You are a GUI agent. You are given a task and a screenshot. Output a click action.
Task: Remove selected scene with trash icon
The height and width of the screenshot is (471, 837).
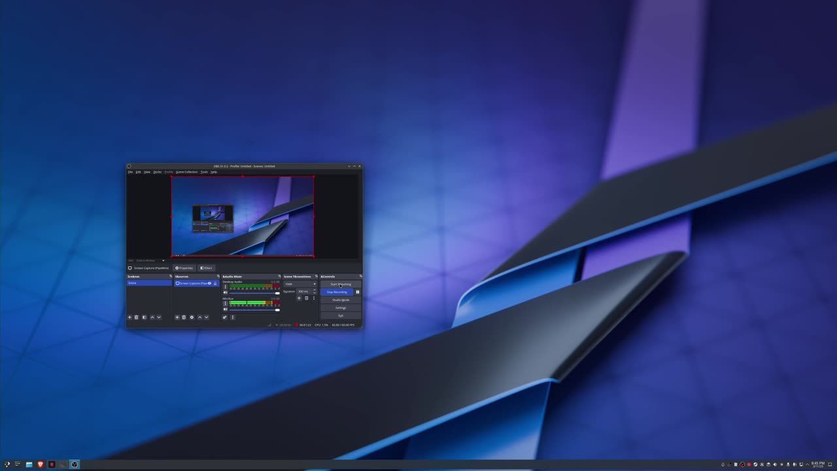[x=136, y=317]
